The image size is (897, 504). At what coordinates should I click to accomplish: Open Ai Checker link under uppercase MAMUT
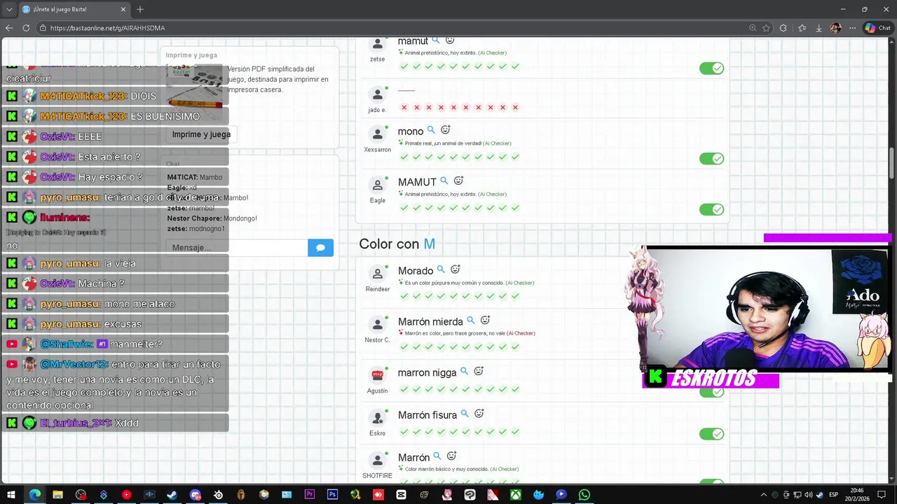492,195
